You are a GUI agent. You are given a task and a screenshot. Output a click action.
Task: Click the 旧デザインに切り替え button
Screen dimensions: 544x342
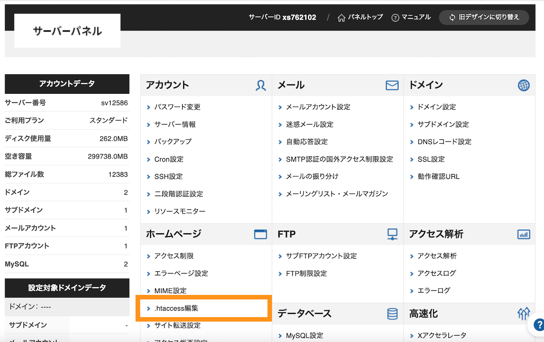tap(484, 17)
